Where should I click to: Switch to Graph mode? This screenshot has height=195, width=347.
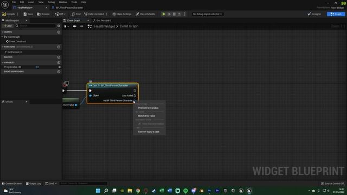coord(336,14)
